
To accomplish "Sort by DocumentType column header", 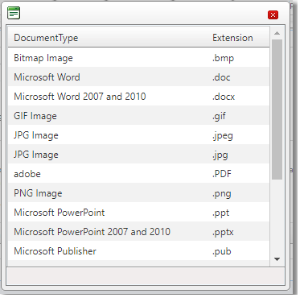I will coord(46,38).
